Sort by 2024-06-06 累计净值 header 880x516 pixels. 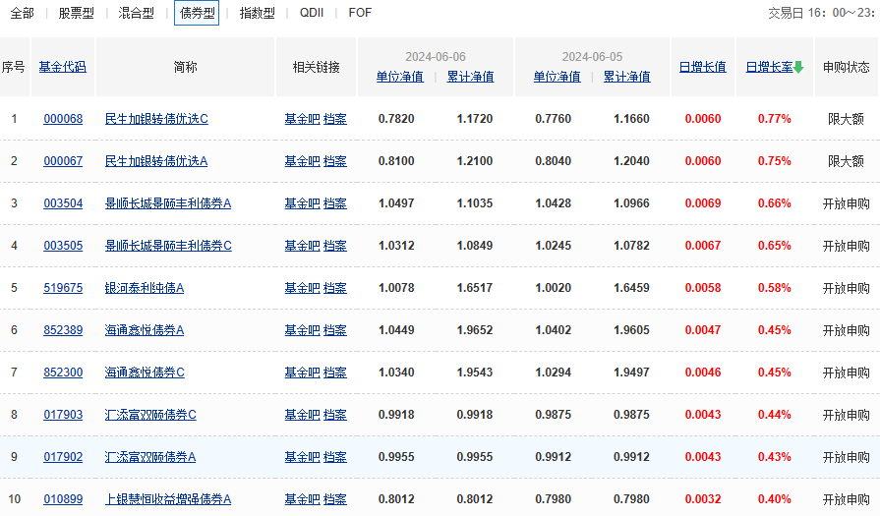click(470, 77)
